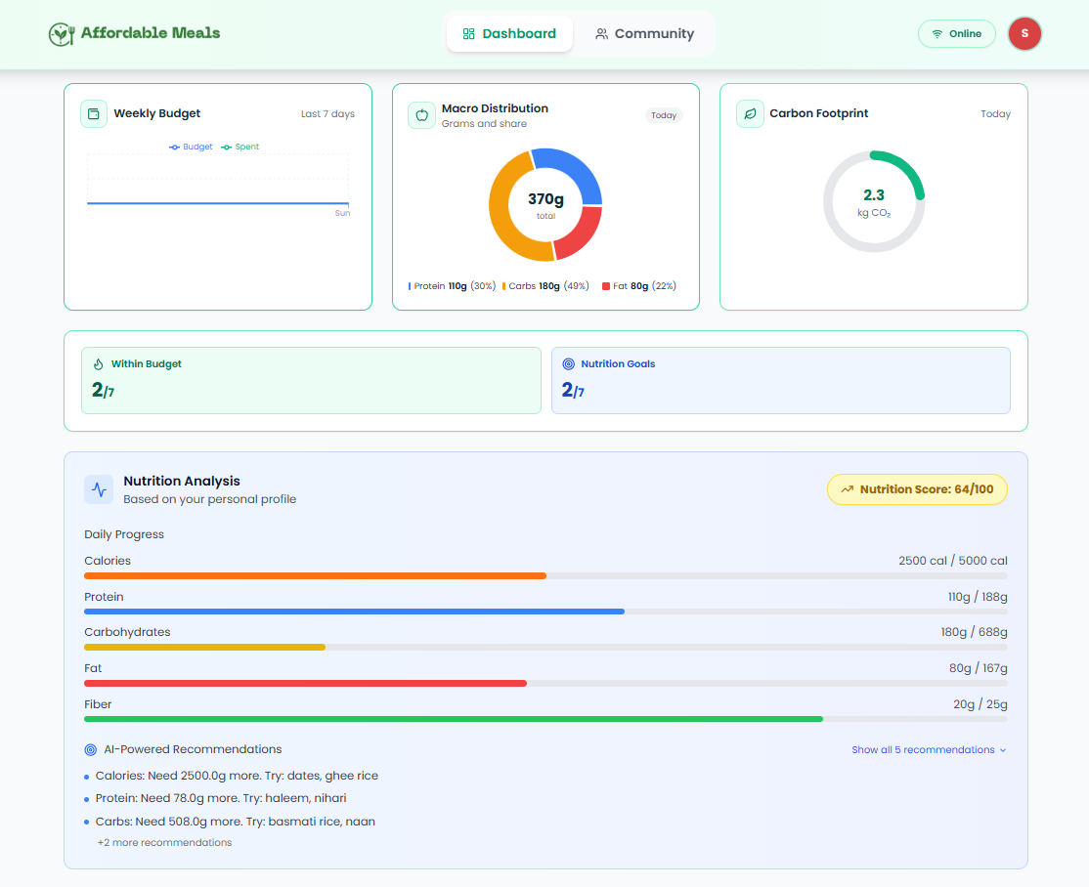Click the pulse icon beside Nutrition Analysis
Viewport: 1089px width, 887px height.
pyautogui.click(x=99, y=489)
